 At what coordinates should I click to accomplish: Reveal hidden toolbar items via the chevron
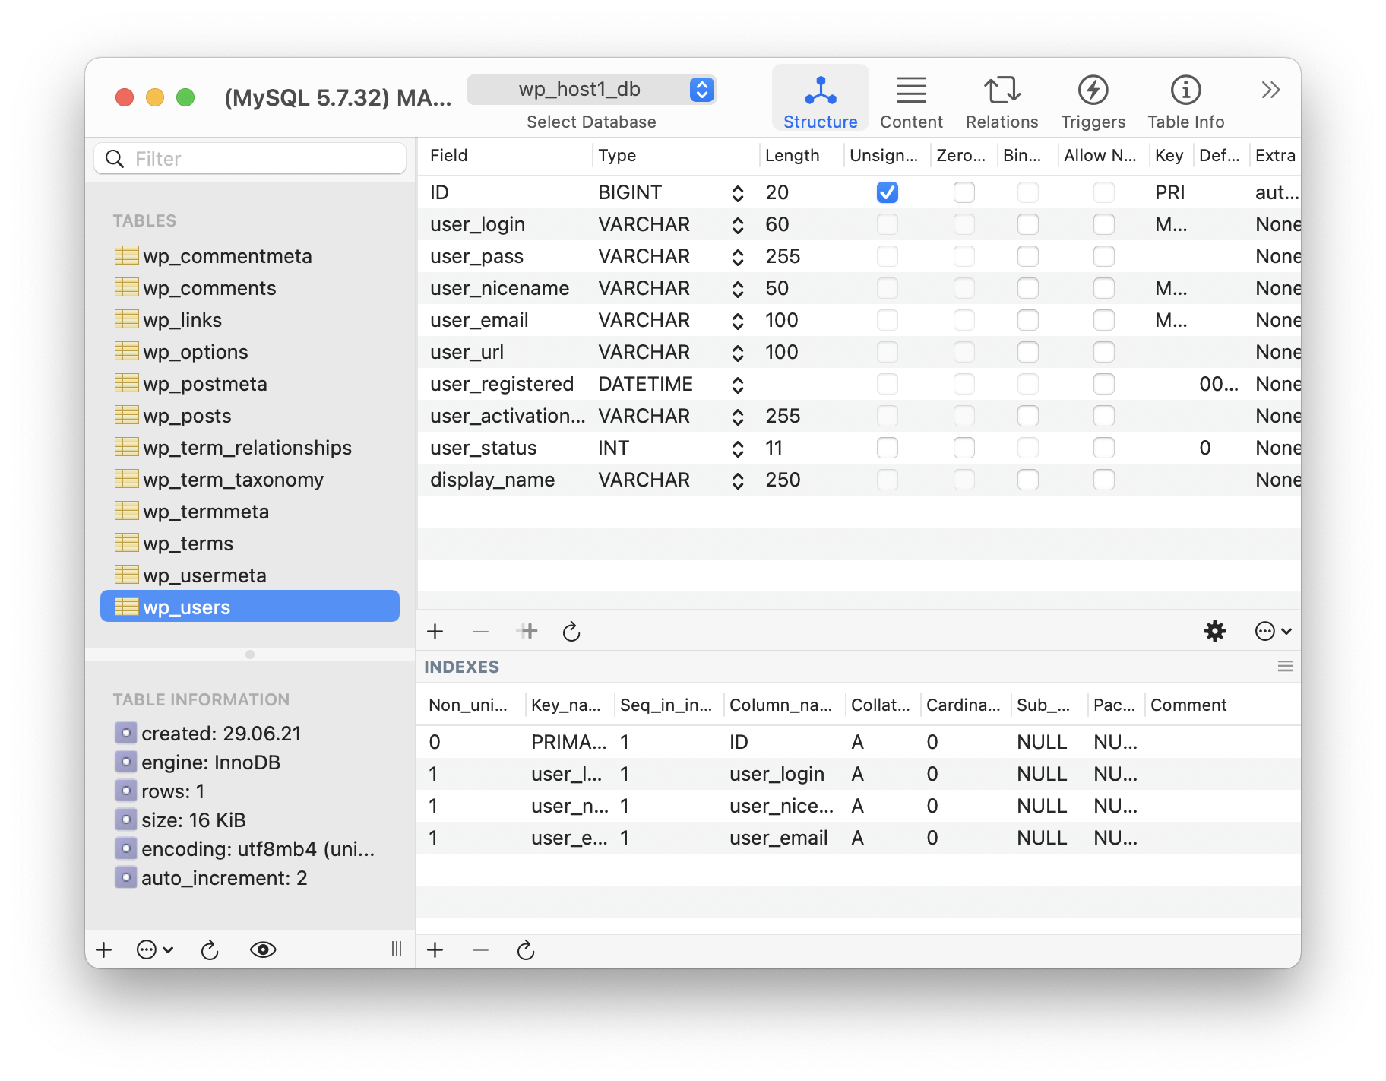[x=1269, y=89]
